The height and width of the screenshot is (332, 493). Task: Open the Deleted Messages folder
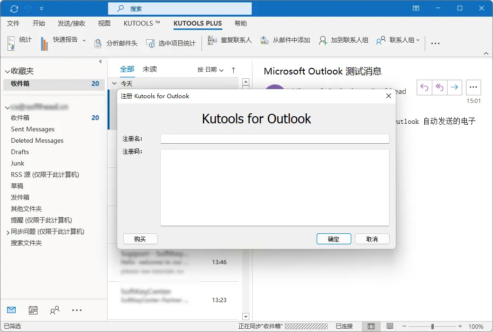pos(37,140)
